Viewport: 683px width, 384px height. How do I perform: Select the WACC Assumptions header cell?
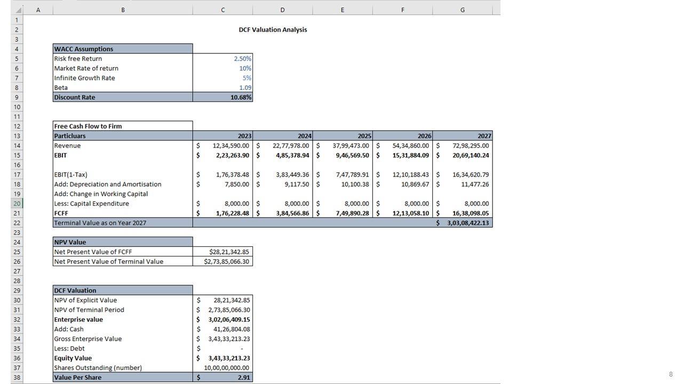[123, 49]
